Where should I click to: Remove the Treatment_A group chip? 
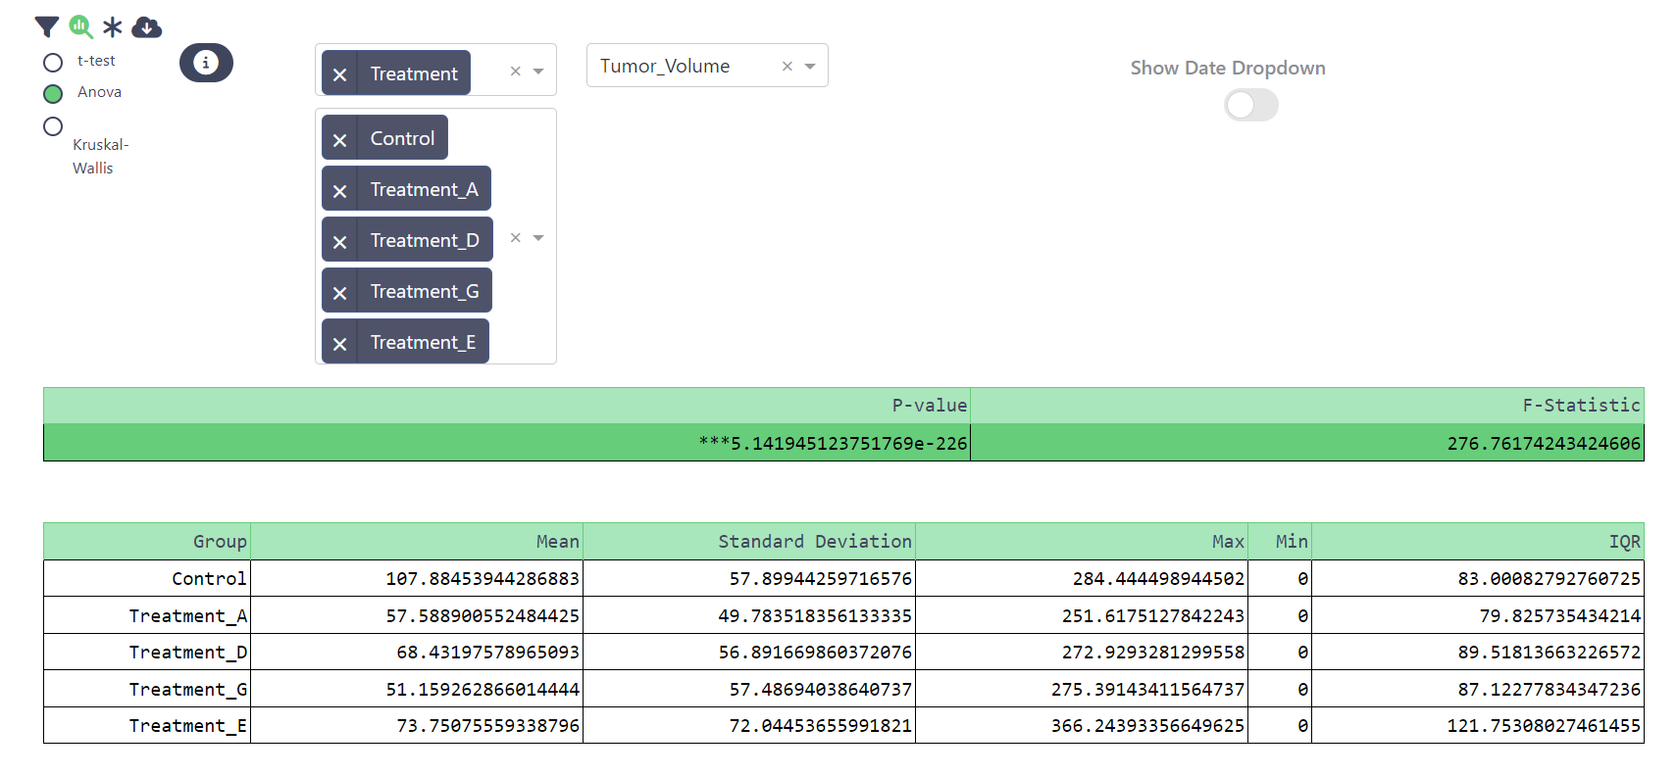(x=339, y=190)
